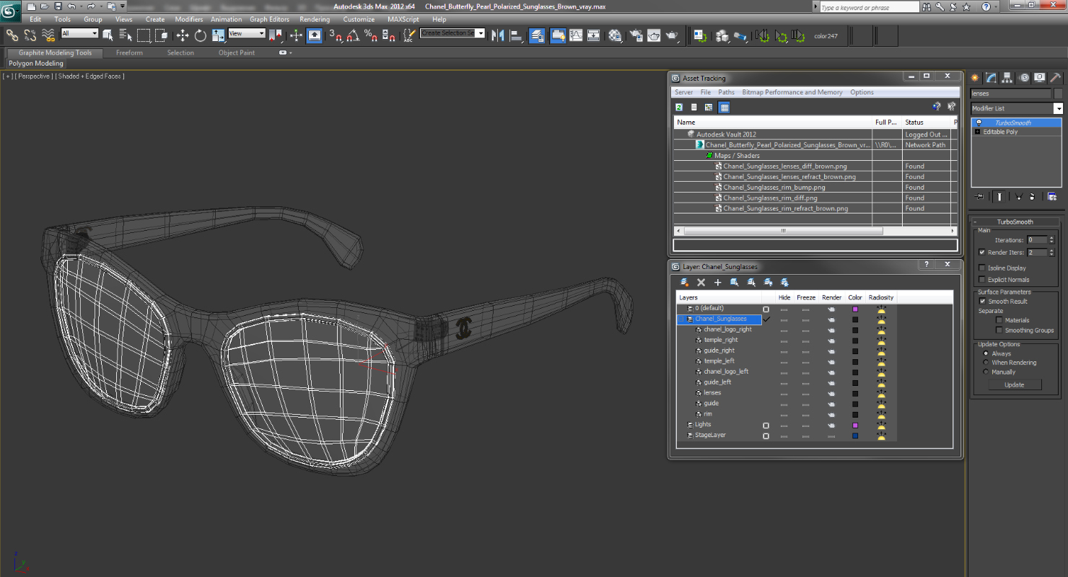Image resolution: width=1068 pixels, height=577 pixels.
Task: Collapse the TurboSmooth rollout
Action: click(x=975, y=222)
